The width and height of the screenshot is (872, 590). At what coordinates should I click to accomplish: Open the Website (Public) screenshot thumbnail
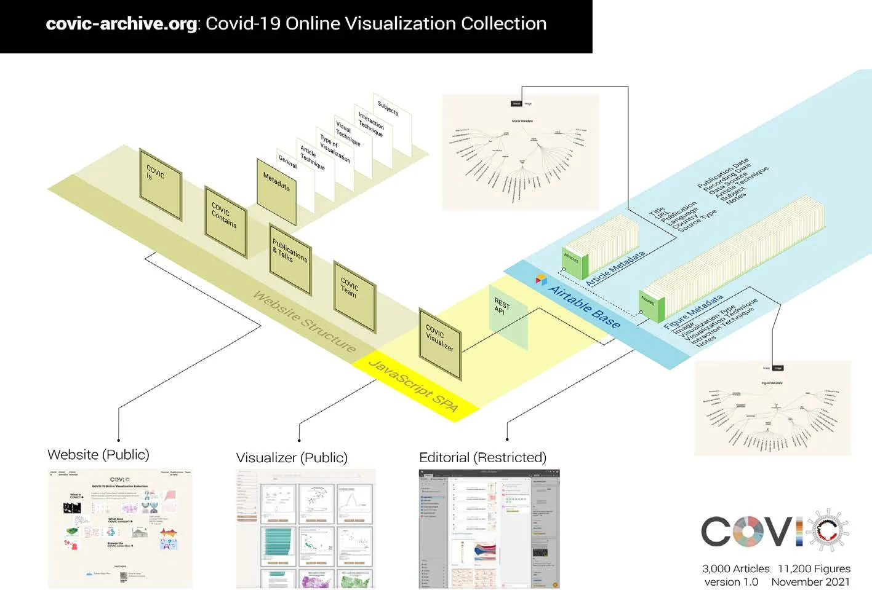pyautogui.click(x=121, y=529)
